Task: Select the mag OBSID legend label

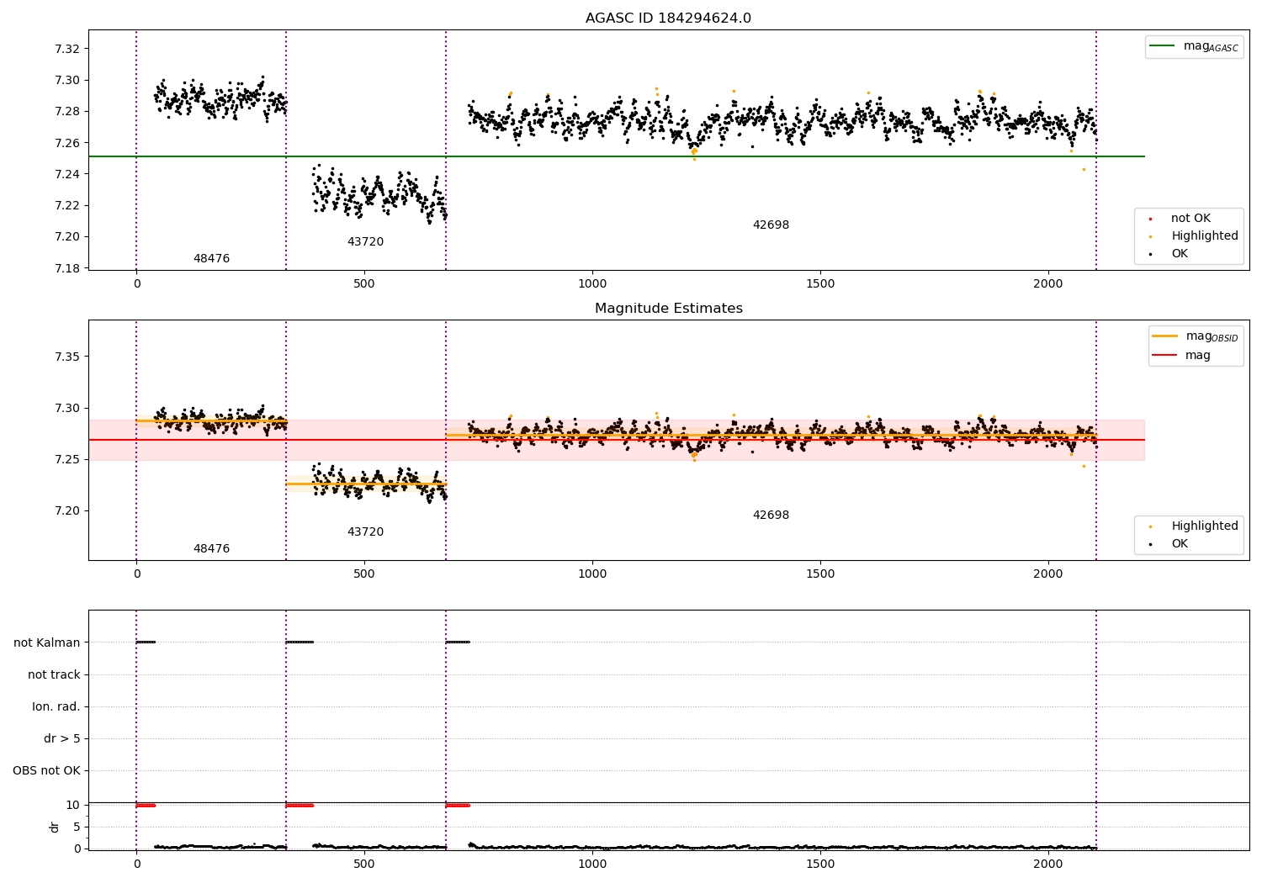Action: pos(1212,336)
